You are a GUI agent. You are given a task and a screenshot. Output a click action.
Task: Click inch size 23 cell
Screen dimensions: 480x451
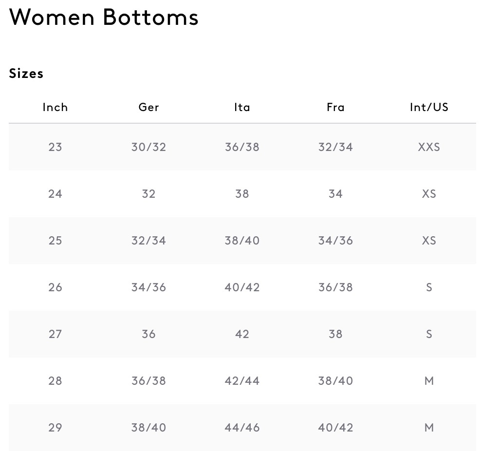pos(55,147)
